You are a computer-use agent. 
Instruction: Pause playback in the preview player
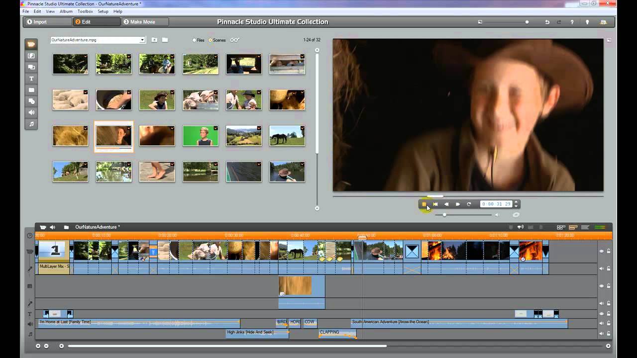pyautogui.click(x=424, y=204)
